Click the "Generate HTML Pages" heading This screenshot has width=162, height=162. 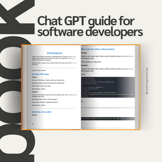40,74
